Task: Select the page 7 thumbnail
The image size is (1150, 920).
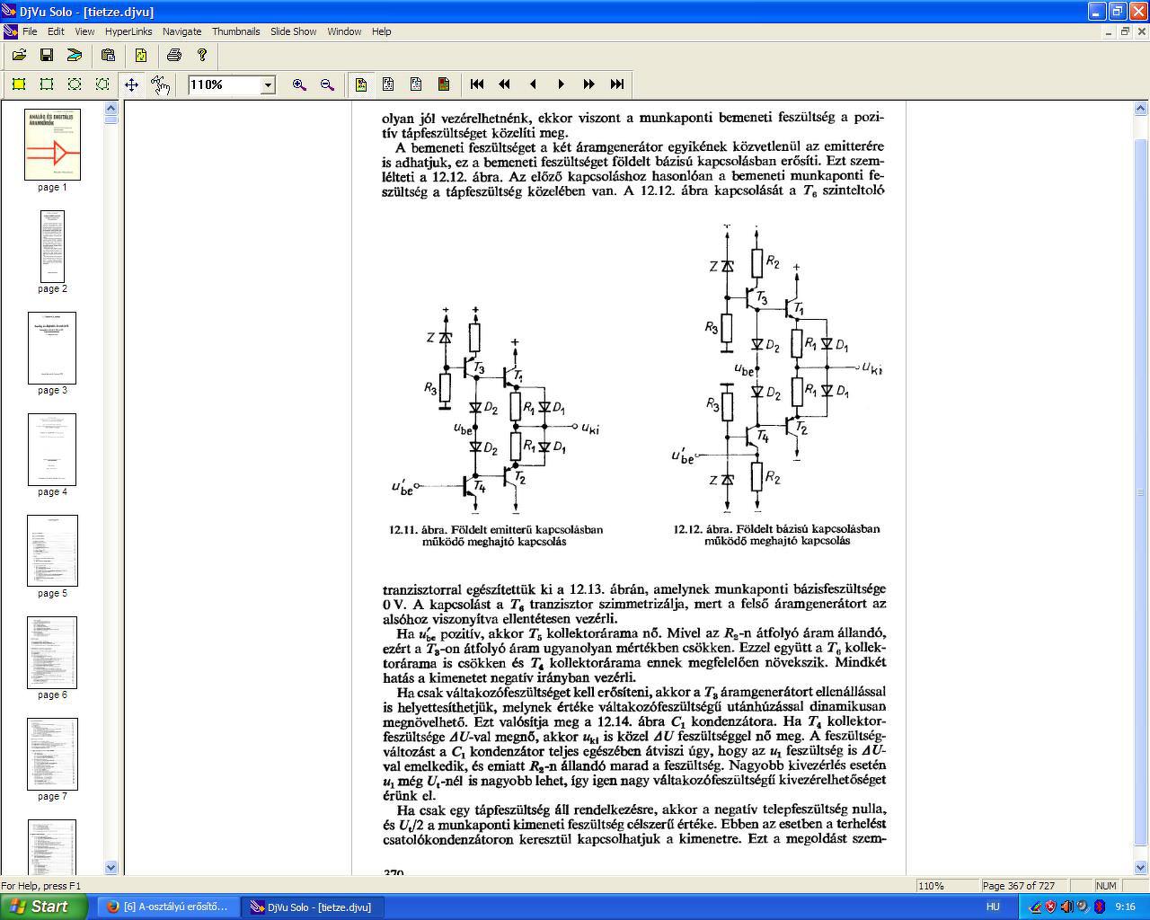Action: click(52, 754)
